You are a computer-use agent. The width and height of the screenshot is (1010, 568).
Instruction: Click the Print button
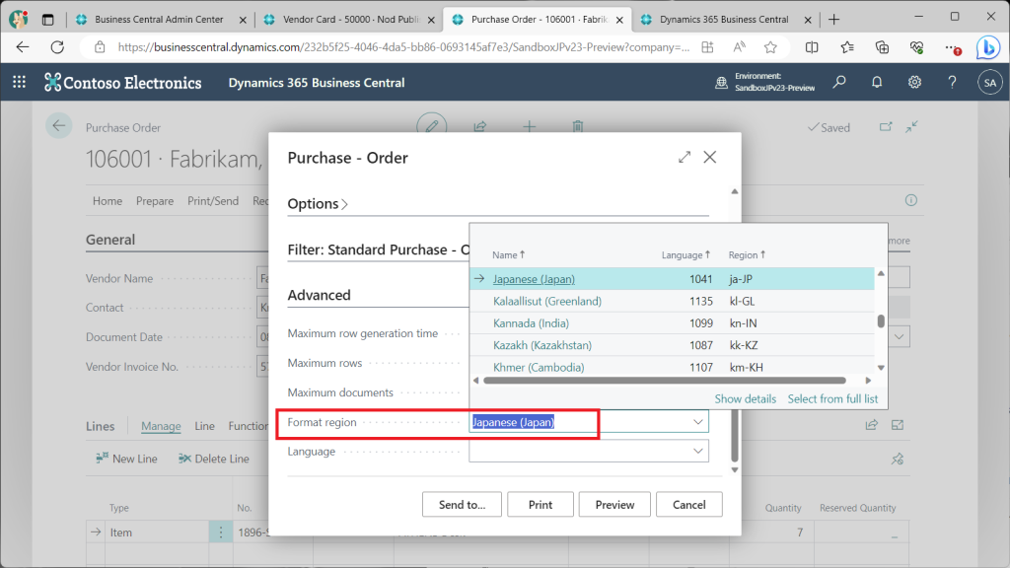tap(541, 504)
